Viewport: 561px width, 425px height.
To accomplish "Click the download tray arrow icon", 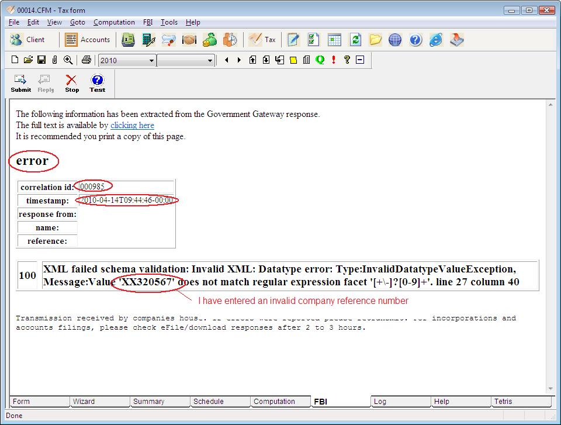I will [x=457, y=40].
